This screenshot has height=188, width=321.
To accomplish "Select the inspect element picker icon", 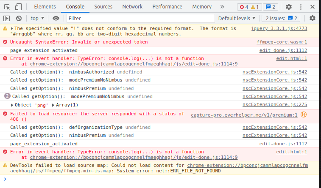I will [7, 7].
